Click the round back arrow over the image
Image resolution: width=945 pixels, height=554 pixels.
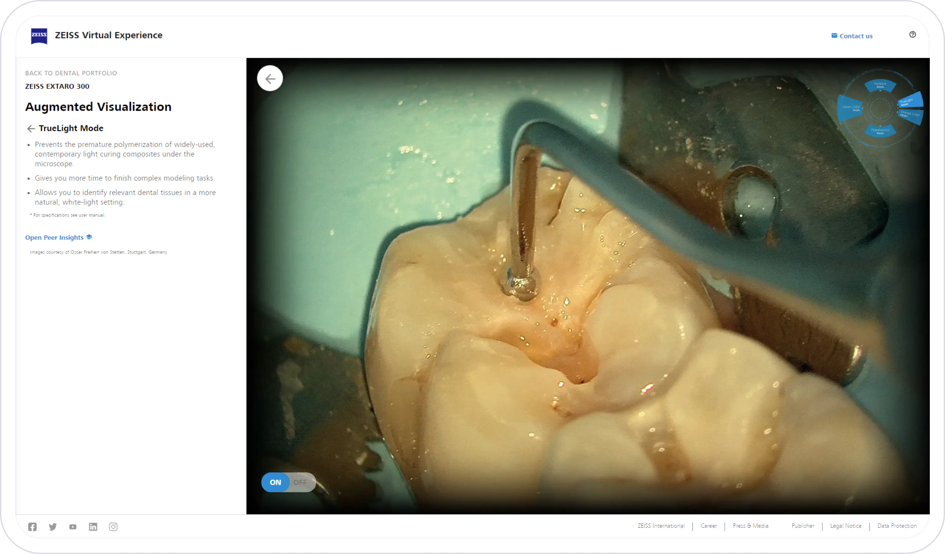(x=270, y=78)
